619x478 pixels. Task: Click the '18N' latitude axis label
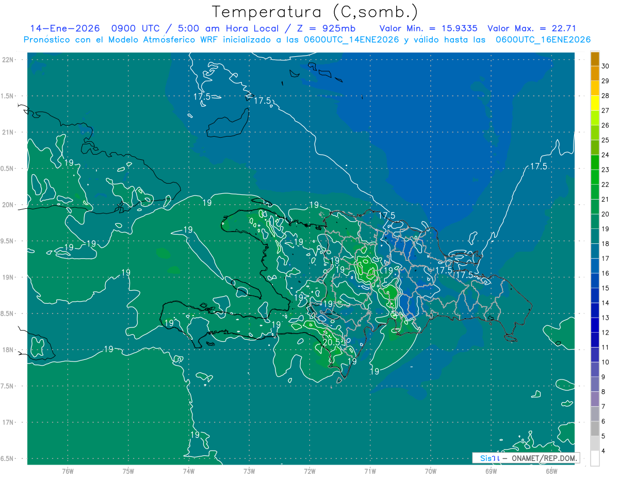click(x=9, y=350)
